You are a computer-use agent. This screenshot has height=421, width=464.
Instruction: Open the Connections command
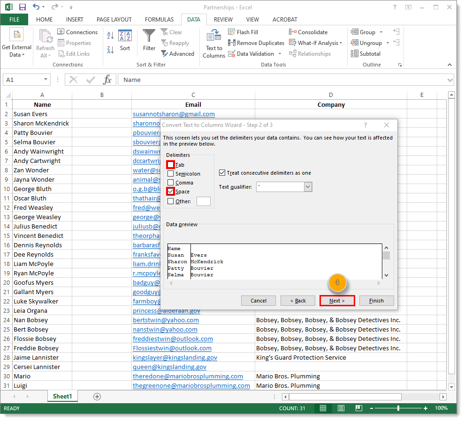pos(77,32)
